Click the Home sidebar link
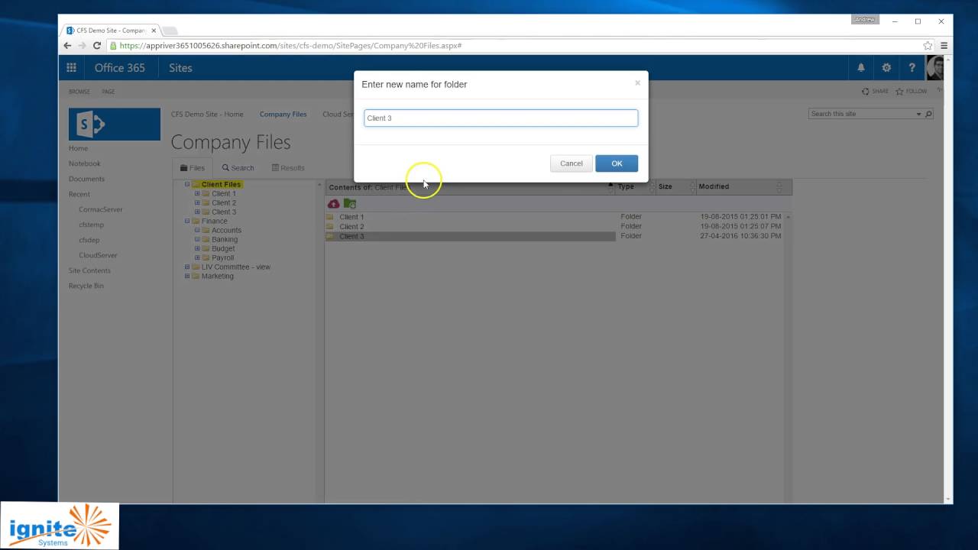 click(x=78, y=148)
